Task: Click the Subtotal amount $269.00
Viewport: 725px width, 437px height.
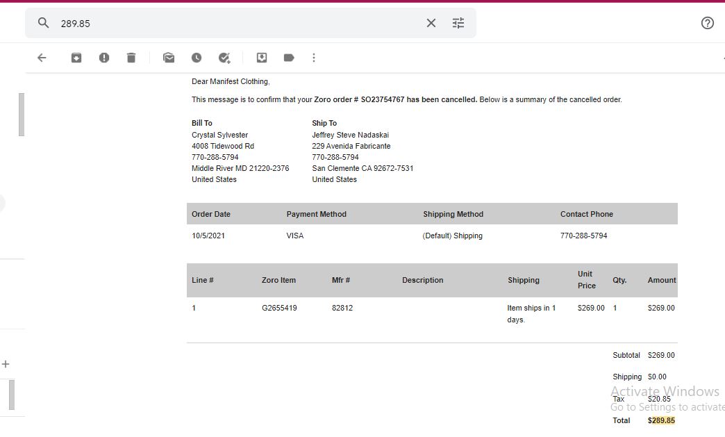Action: pos(661,355)
